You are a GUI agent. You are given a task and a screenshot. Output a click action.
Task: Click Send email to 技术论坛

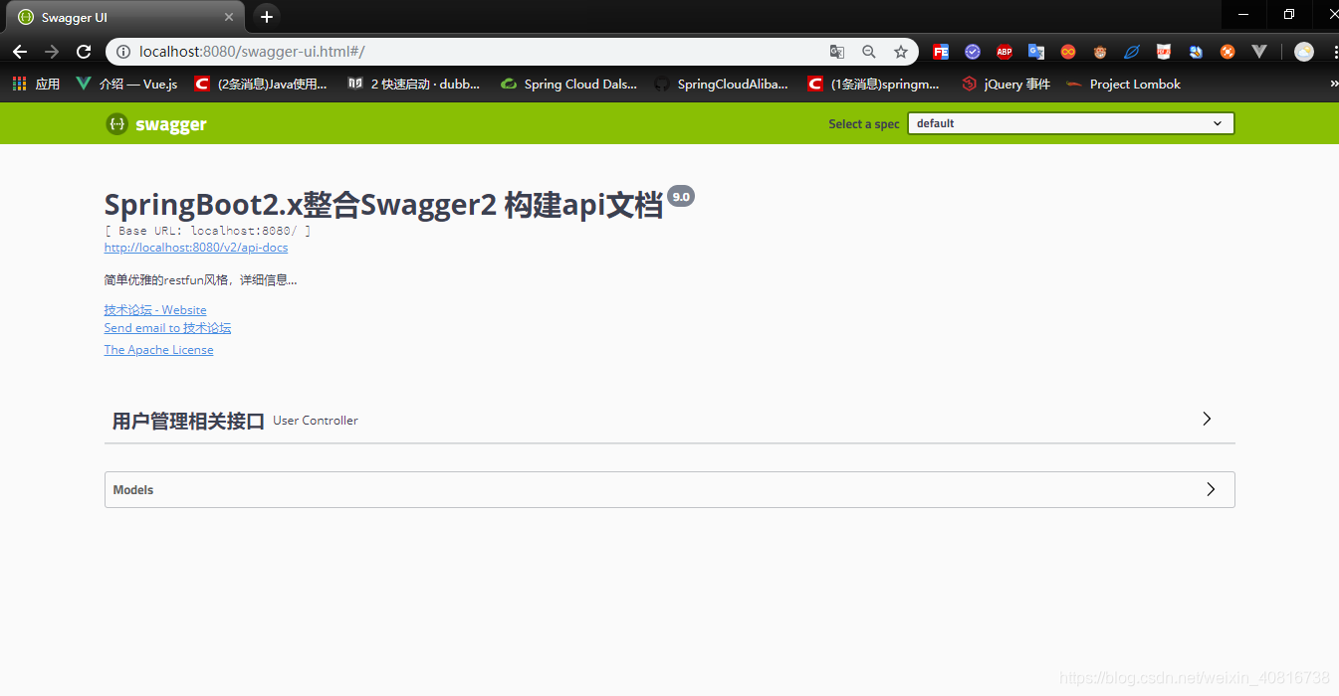click(167, 328)
